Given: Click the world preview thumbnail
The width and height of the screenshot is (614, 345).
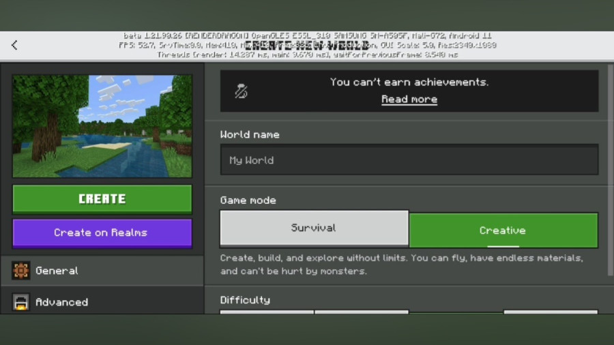Looking at the screenshot, I should click(x=102, y=126).
